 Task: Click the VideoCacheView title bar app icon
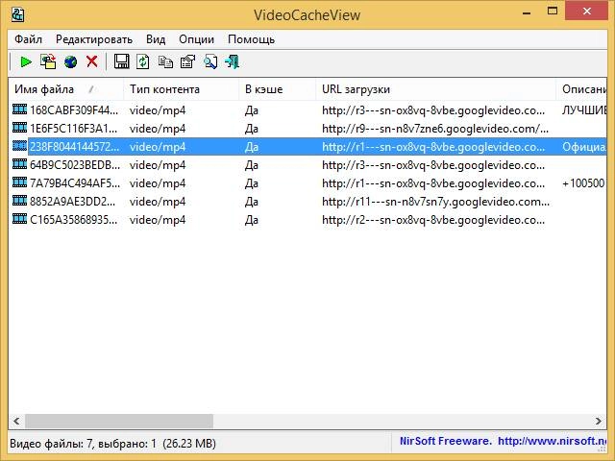click(17, 15)
